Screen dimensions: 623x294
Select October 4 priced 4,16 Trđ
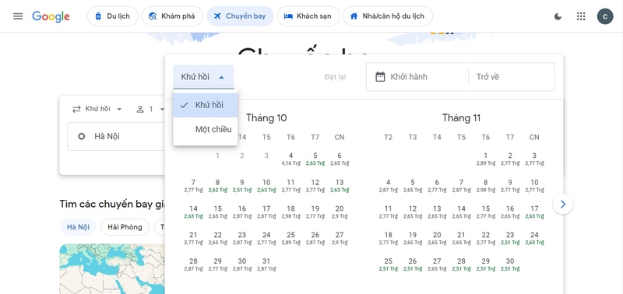point(290,159)
